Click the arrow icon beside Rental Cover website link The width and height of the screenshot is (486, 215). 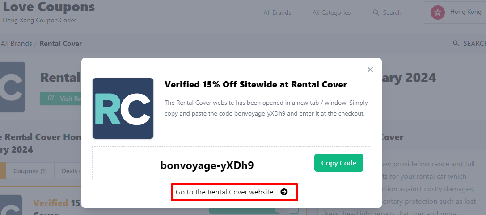pos(284,192)
